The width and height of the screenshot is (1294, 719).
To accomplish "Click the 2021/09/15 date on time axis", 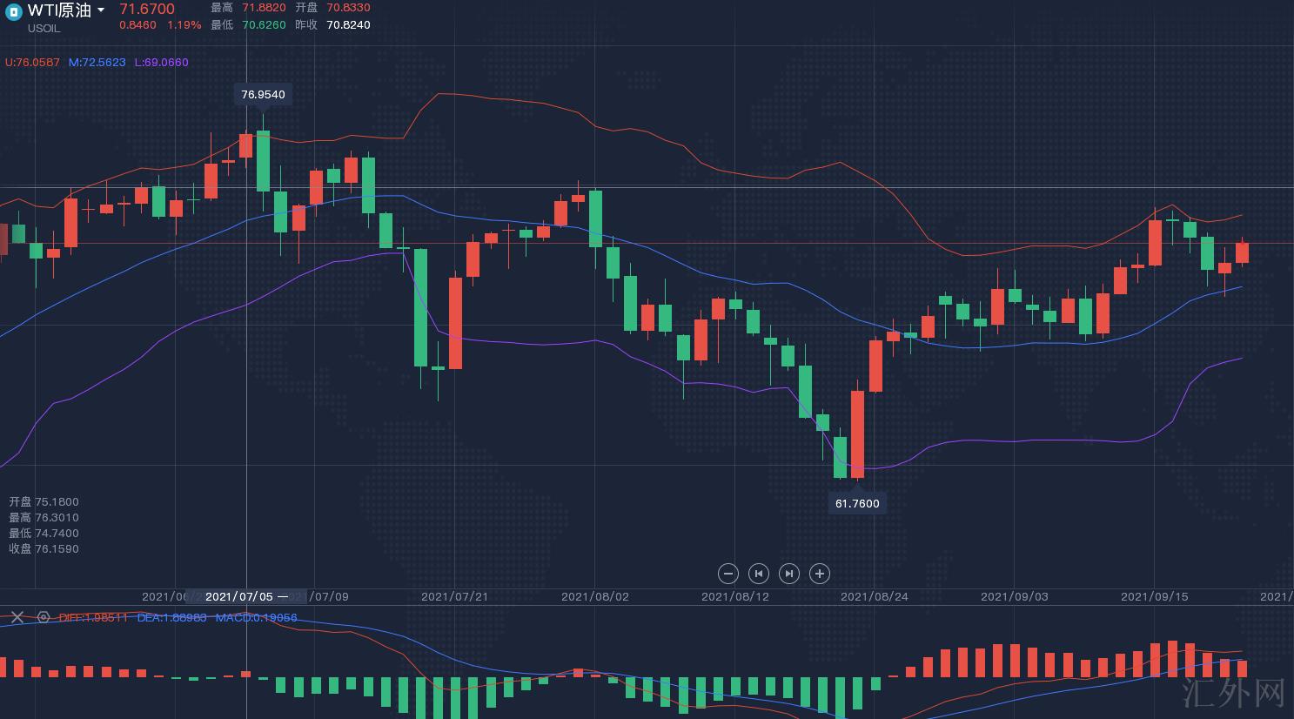I will tap(1154, 596).
